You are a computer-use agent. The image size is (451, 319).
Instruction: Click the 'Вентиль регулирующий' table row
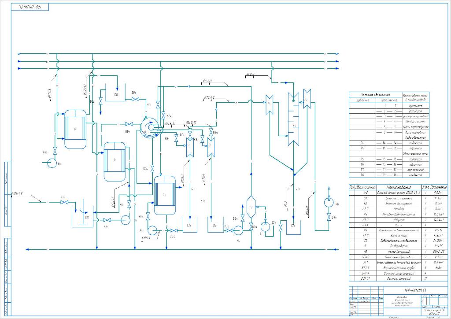[398, 273]
